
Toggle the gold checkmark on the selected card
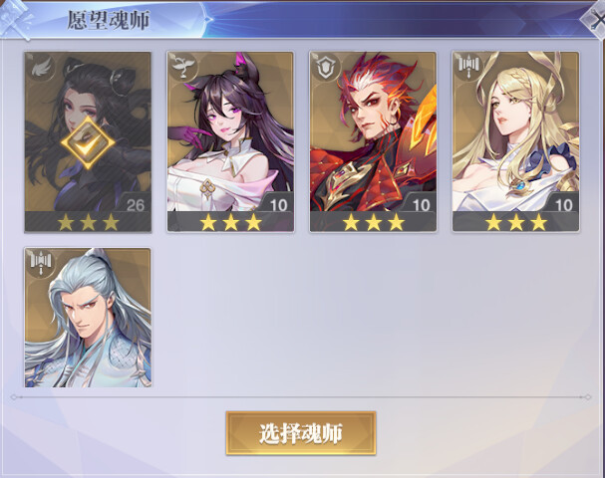click(x=88, y=143)
